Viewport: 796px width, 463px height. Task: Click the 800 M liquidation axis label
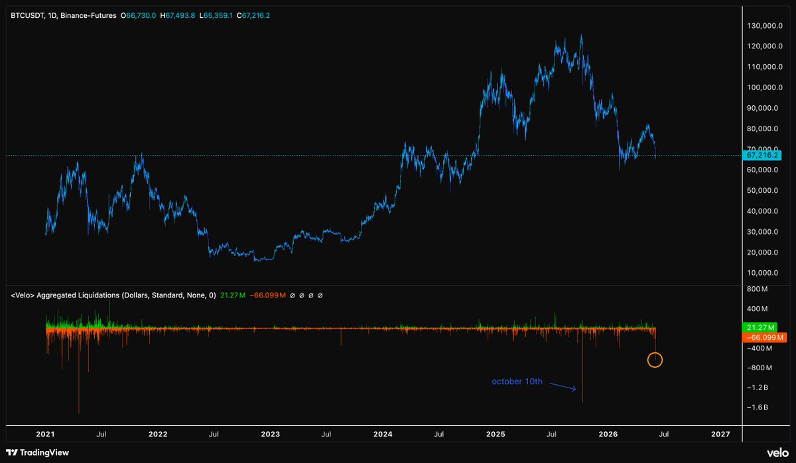pos(756,289)
